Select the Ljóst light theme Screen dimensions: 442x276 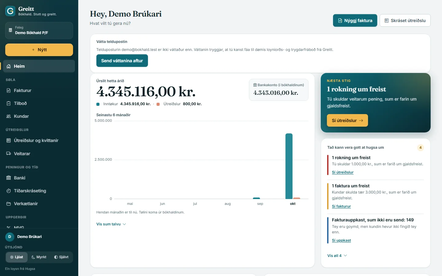click(x=17, y=257)
